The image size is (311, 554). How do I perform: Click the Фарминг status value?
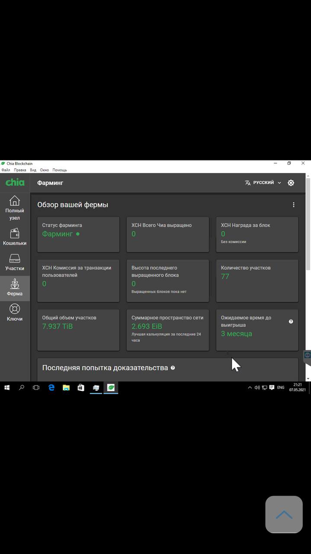tap(58, 234)
